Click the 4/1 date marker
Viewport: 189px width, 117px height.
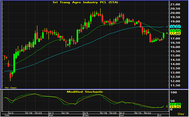click(51, 113)
